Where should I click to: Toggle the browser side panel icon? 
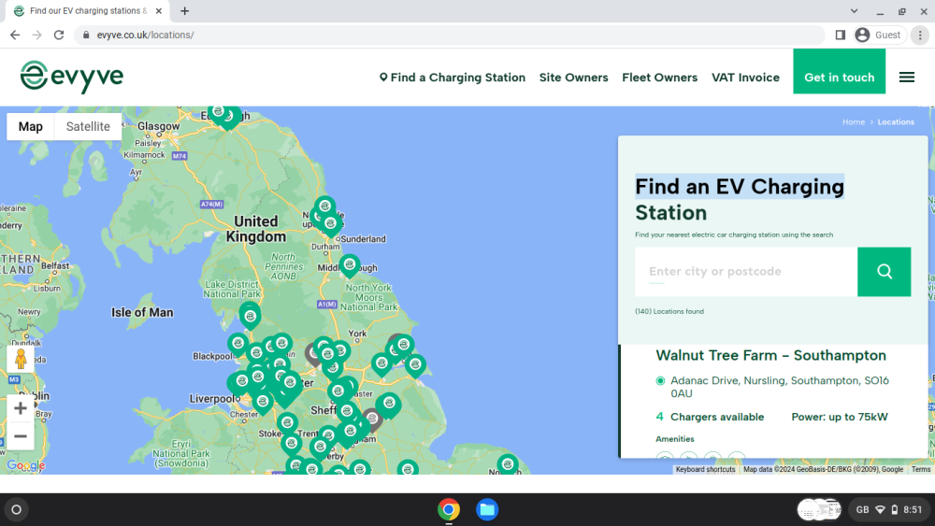click(841, 36)
